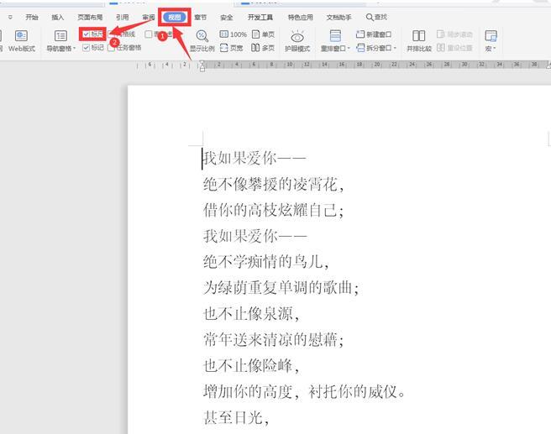Screen dimensions: 551x434
Task: Click the 重设位置 reset position icon
Action: click(441, 48)
